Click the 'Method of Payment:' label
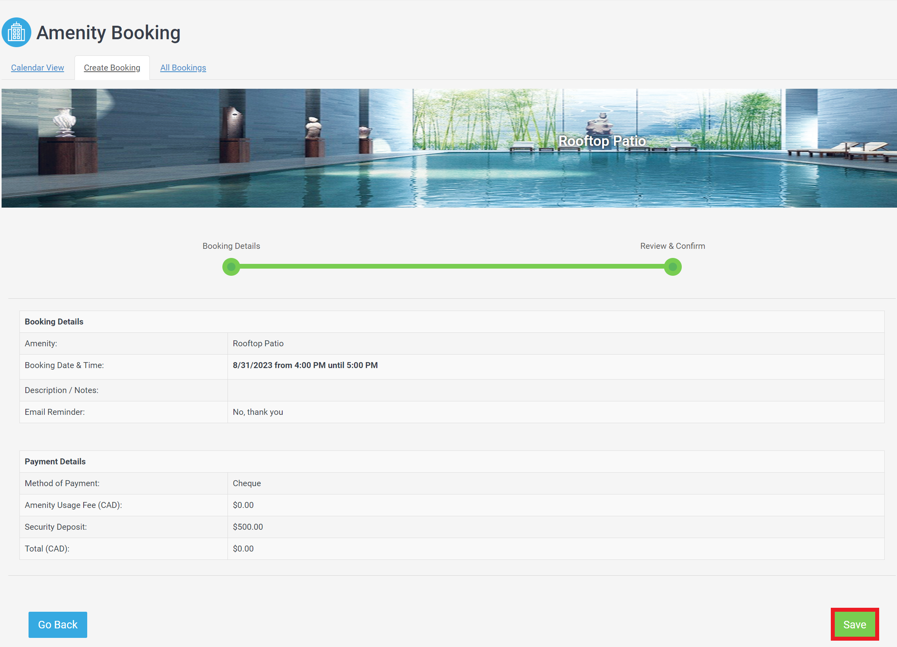The image size is (897, 647). [x=62, y=483]
